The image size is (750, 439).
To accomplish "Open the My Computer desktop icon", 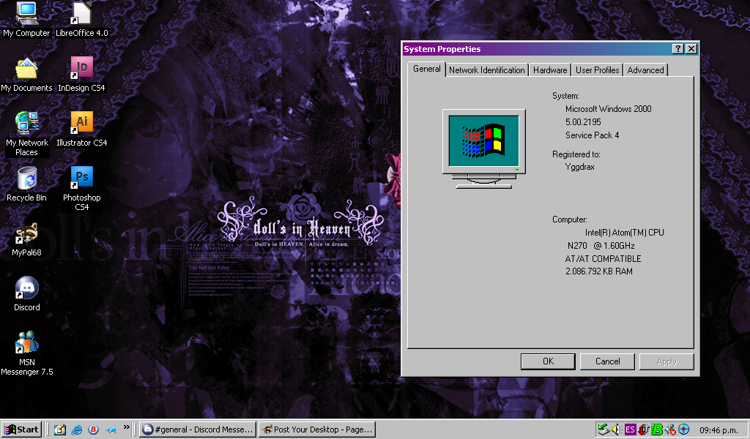I will (x=26, y=15).
